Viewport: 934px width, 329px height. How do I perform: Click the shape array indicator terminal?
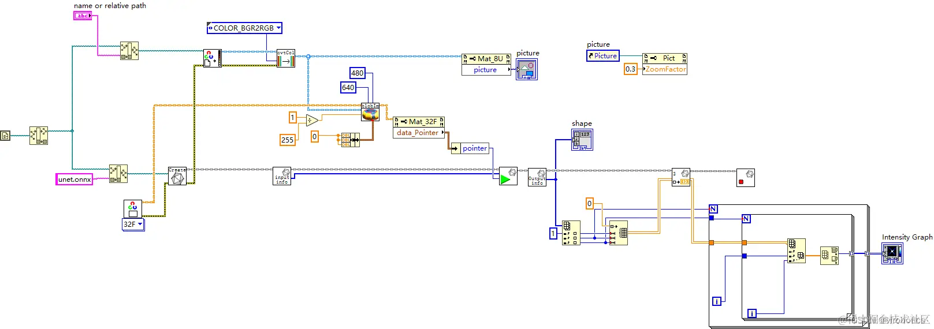tap(582, 140)
